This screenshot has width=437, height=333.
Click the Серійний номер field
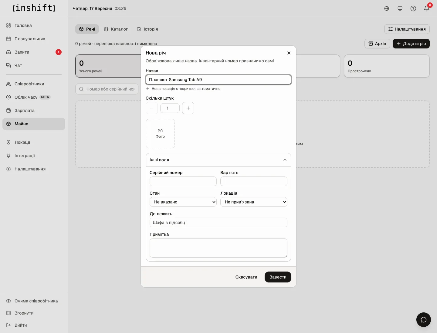(183, 181)
